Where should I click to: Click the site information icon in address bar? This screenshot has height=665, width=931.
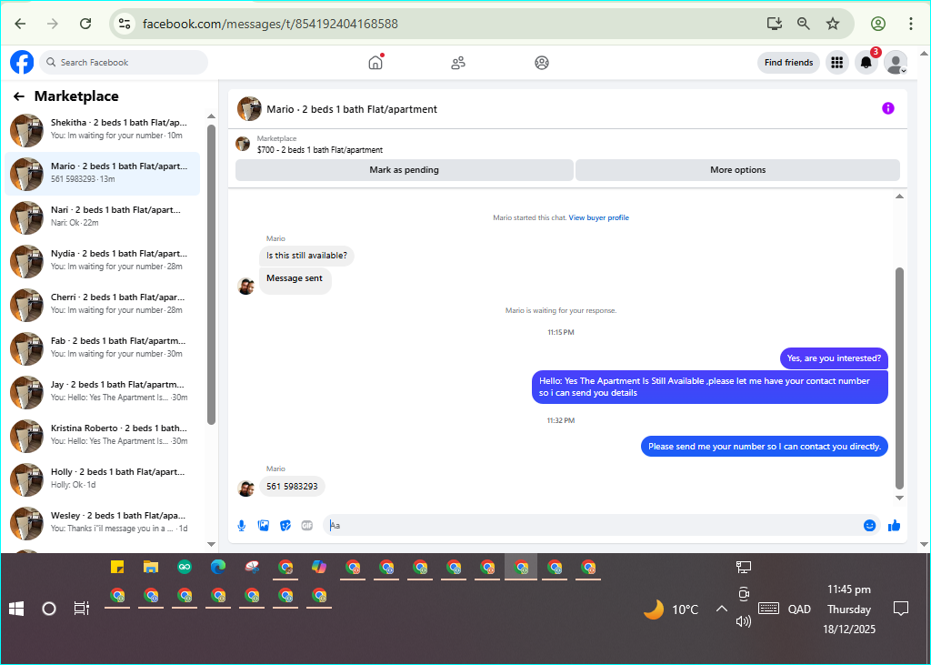124,24
